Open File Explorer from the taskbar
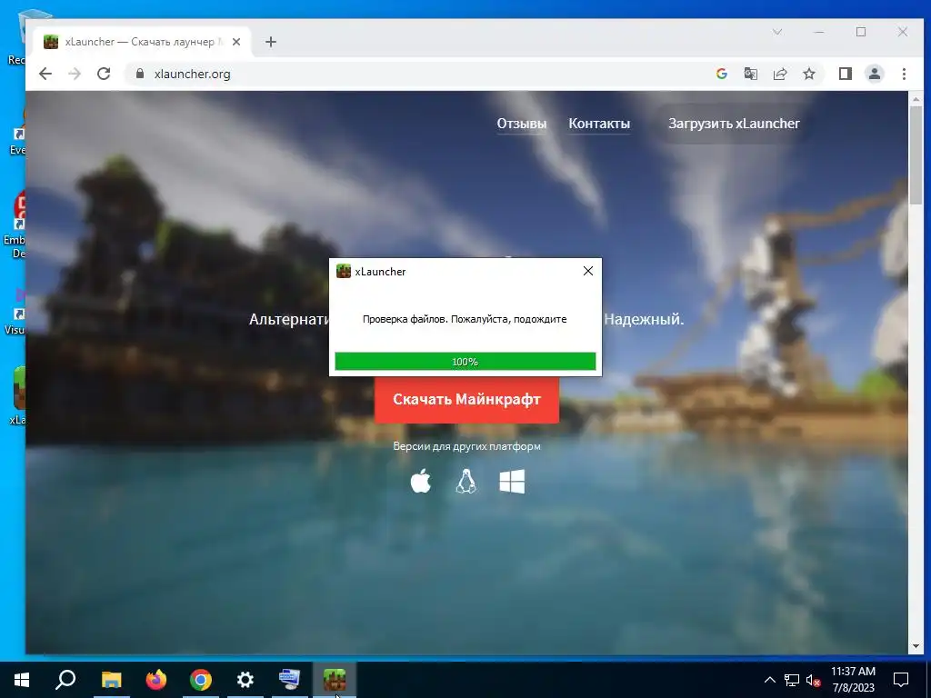This screenshot has height=698, width=931. [x=111, y=680]
